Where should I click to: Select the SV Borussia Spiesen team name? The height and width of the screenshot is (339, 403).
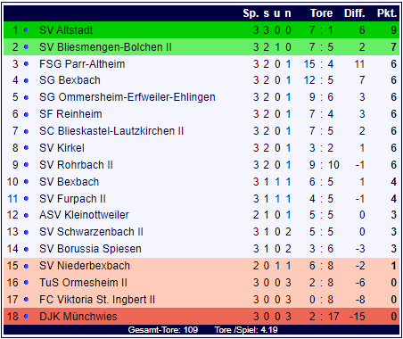(90, 249)
